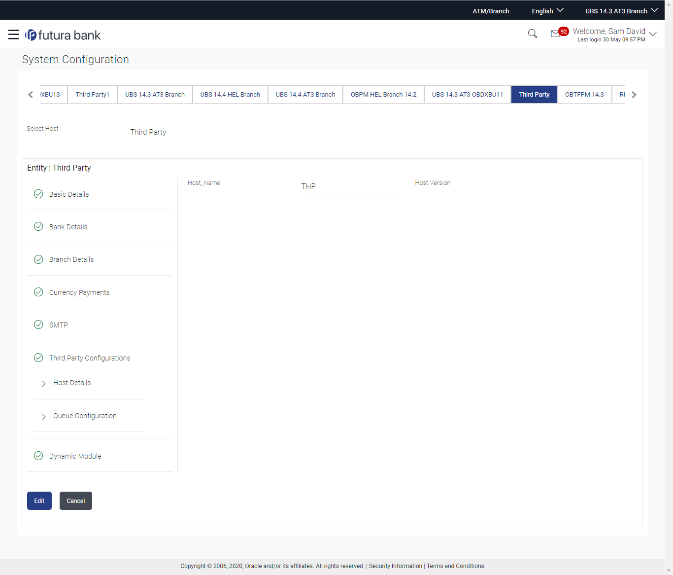Viewport: 673px width, 575px height.
Task: Switch to the UBS 14.3 AT3 OBDXBU11 tab
Action: (468, 94)
